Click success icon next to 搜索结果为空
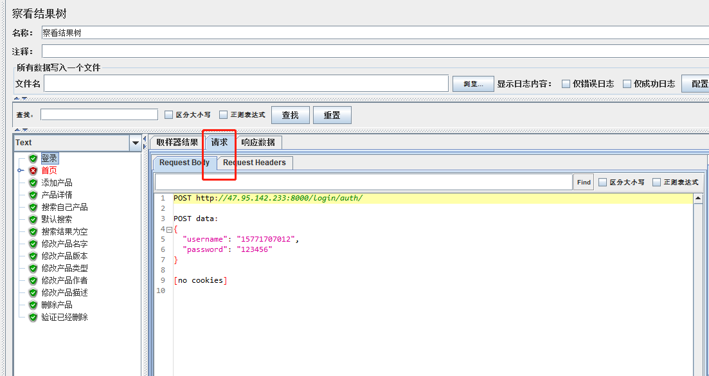Screen dimensions: 709x376 [x=33, y=232]
